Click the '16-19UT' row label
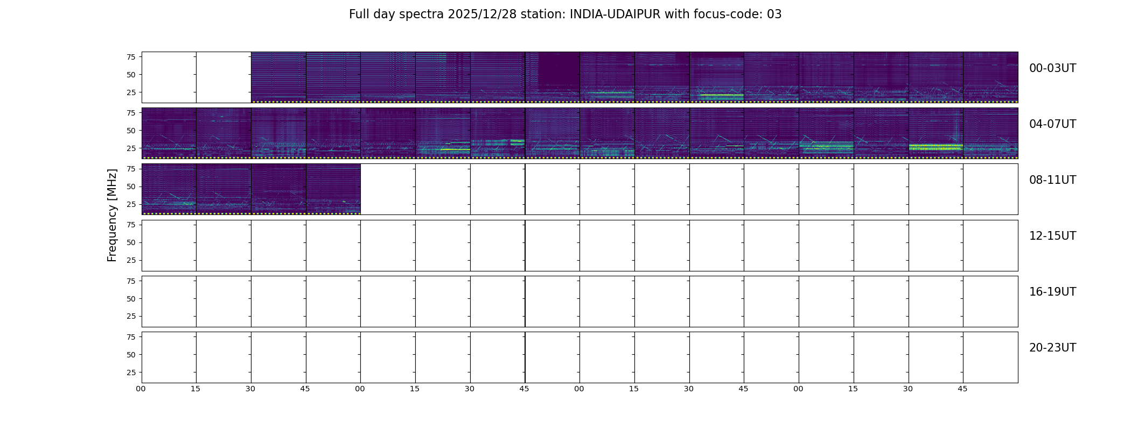1131x430 pixels. (x=1052, y=292)
